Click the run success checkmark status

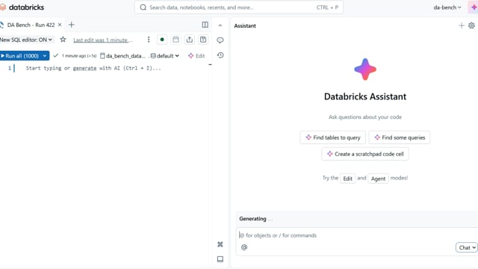tap(55, 55)
